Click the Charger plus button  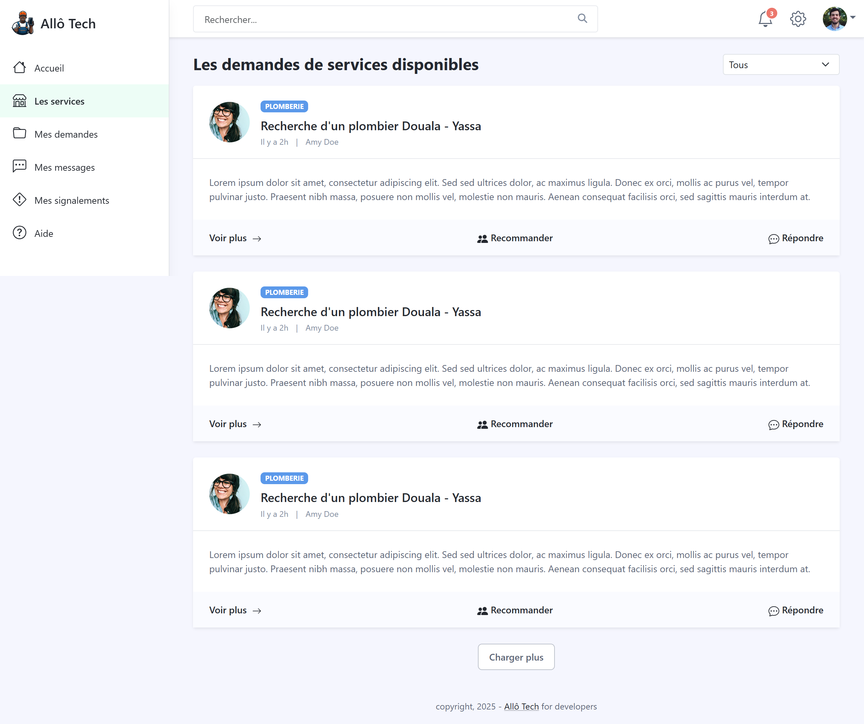[516, 657]
